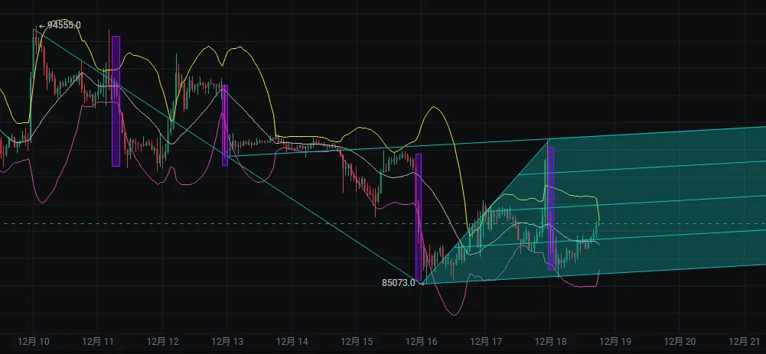Select the 12月 14 date label
Screen dimensions: 766x354
(292, 341)
